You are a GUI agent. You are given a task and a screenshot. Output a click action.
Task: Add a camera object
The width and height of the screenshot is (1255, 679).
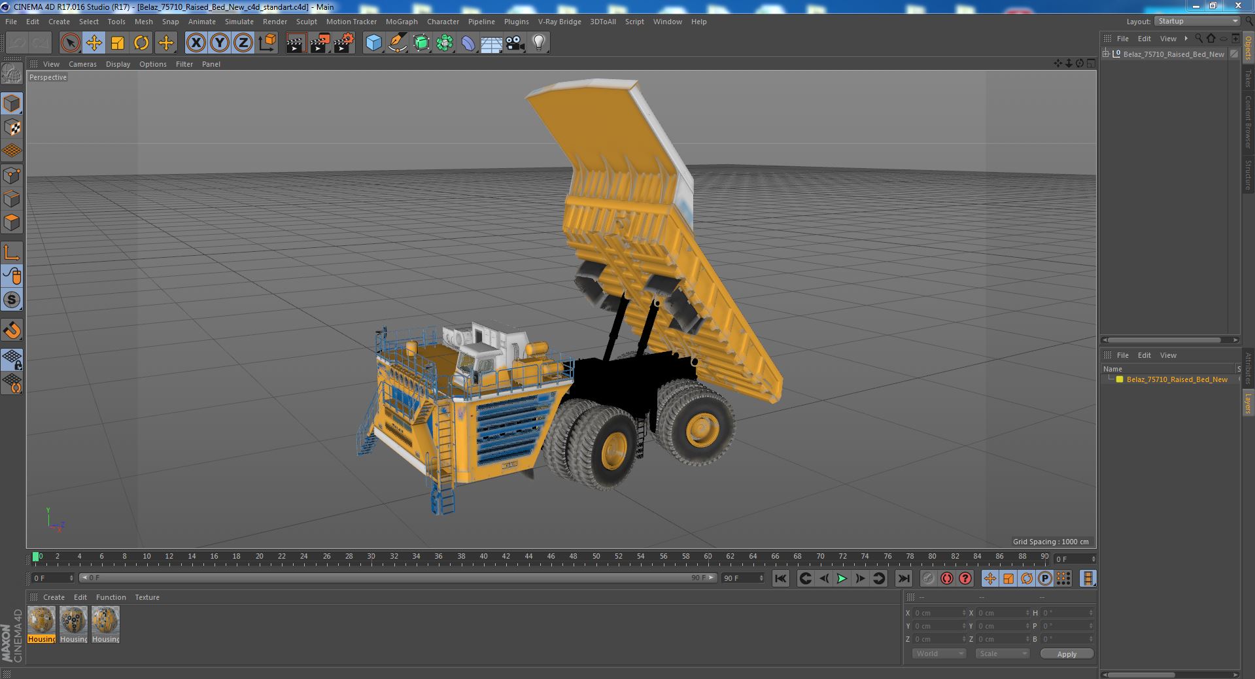coord(515,43)
